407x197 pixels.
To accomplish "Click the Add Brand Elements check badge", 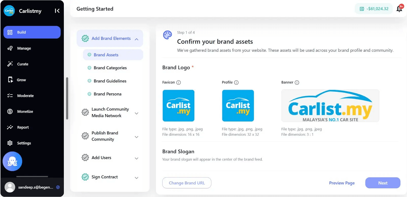I will pos(85,38).
